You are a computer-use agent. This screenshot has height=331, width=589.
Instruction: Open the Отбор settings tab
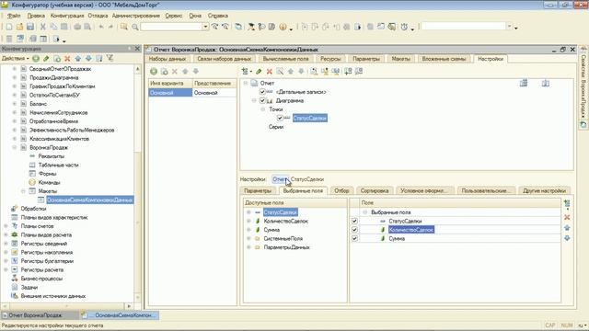341,190
